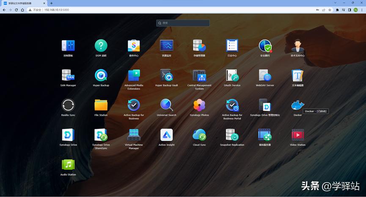
Task: Click the search box at top
Action: tap(183, 23)
